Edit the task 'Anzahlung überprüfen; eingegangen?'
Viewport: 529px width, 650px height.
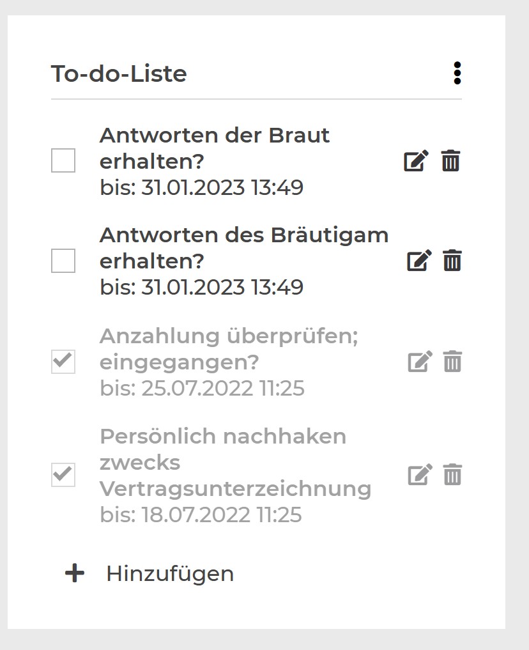coord(418,362)
